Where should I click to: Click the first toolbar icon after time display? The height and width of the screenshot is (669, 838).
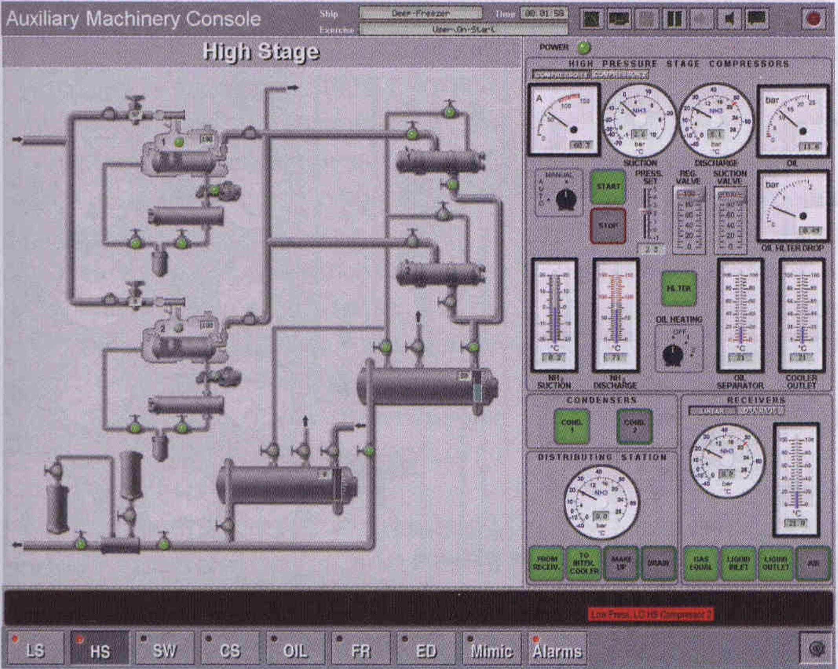(x=592, y=19)
